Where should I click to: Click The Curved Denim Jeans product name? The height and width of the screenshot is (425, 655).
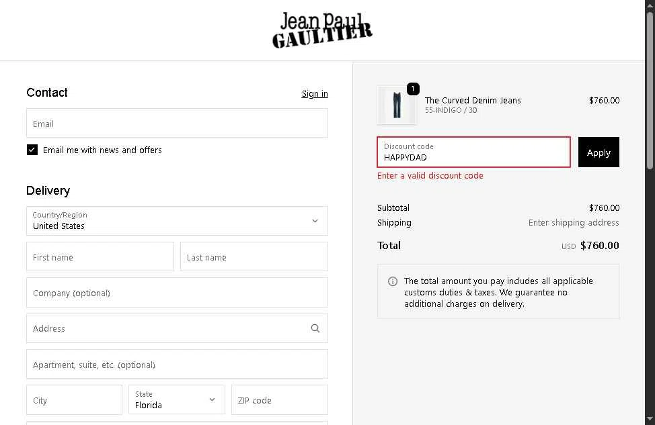coord(473,101)
